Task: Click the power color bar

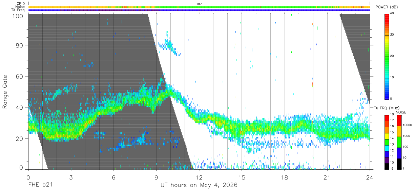Action: [x=387, y=56]
